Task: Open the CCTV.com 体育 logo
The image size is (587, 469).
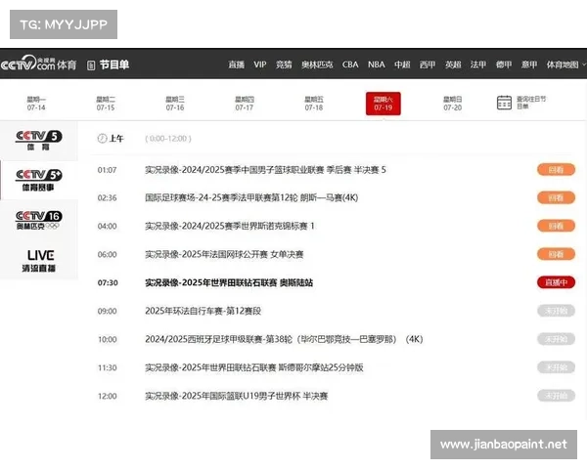Action: [38, 64]
